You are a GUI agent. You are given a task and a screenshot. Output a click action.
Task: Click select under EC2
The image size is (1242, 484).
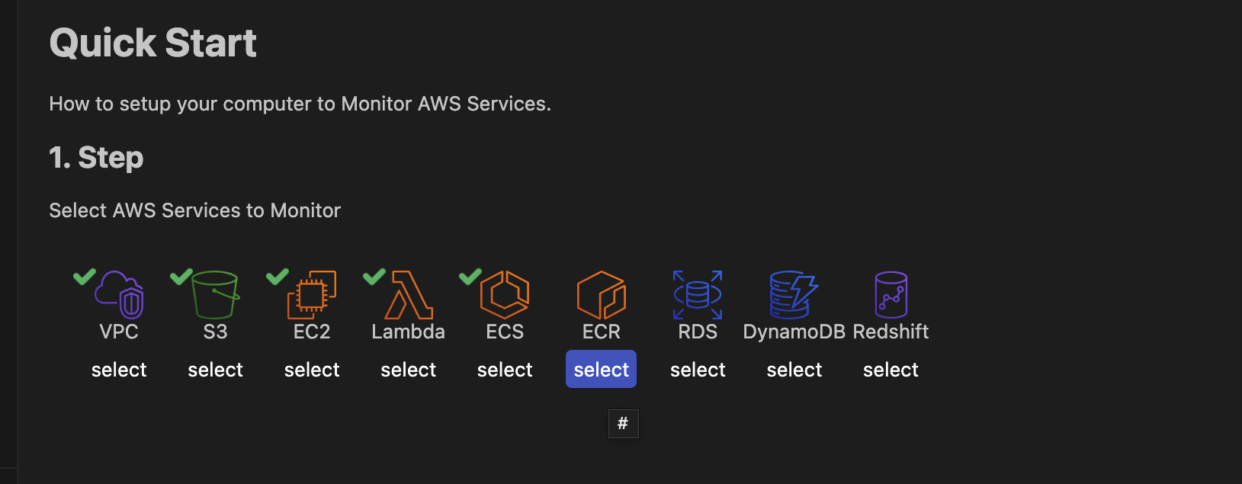(x=312, y=369)
